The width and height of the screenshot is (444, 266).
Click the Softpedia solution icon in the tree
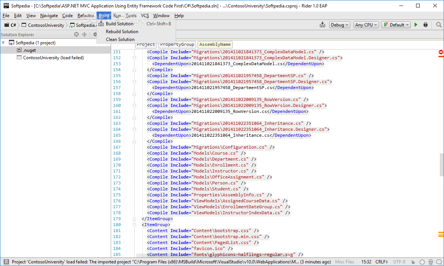(x=11, y=43)
